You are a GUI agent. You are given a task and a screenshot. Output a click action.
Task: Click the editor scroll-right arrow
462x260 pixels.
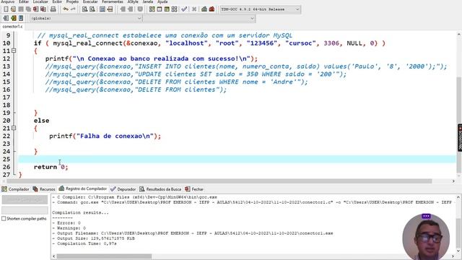tap(453, 181)
